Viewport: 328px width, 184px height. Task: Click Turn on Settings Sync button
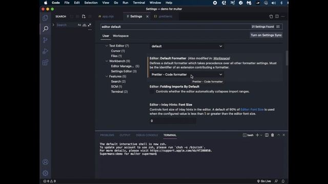(x=266, y=35)
